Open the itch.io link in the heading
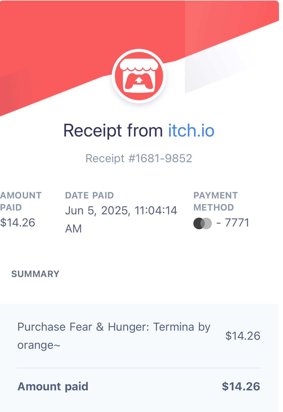The image size is (283, 412). 191,130
